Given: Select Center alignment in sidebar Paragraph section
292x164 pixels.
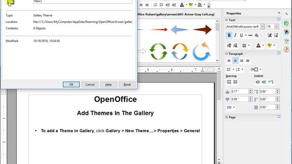Looking at the screenshot, I should 235,61.
